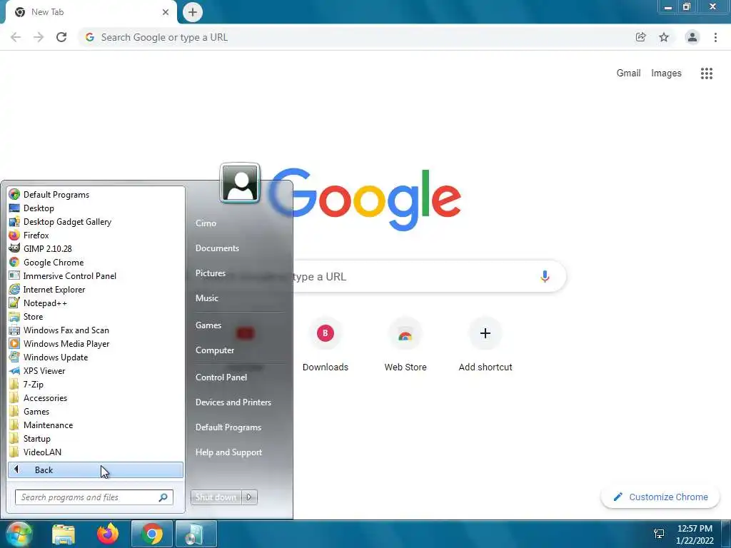This screenshot has height=548, width=731.
Task: Open Control Panel from the Start menu
Action: 221,377
